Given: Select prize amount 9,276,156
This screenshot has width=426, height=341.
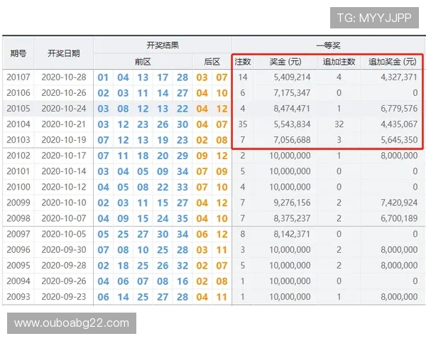Looking at the screenshot, I should tap(292, 202).
